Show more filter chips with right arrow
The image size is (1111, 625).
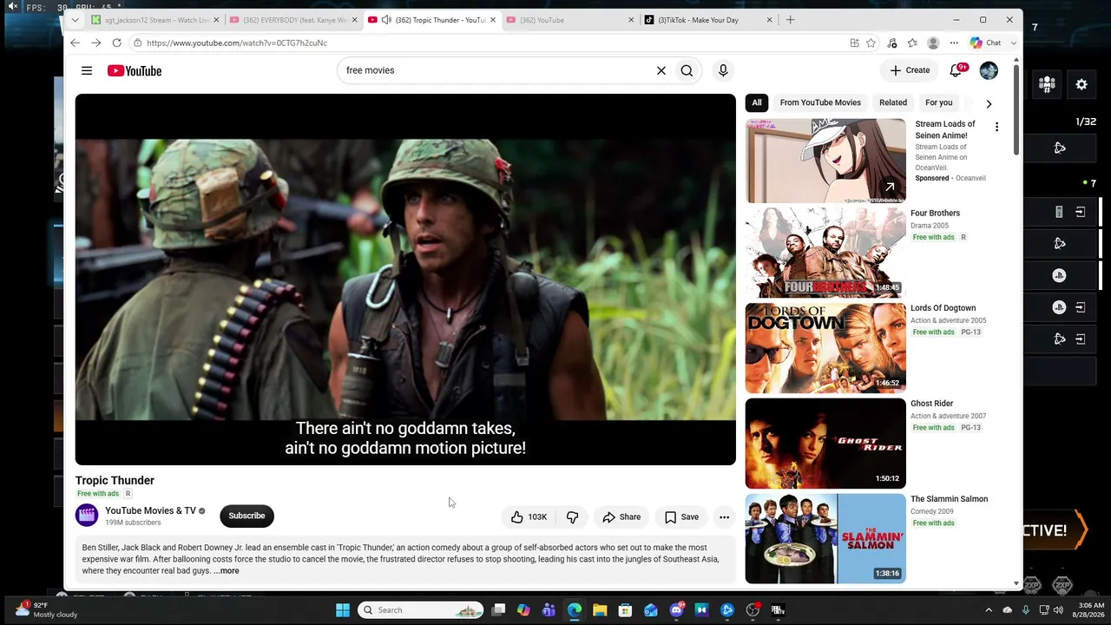click(989, 103)
